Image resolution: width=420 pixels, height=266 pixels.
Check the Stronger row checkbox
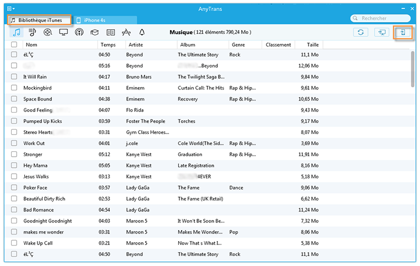point(14,155)
